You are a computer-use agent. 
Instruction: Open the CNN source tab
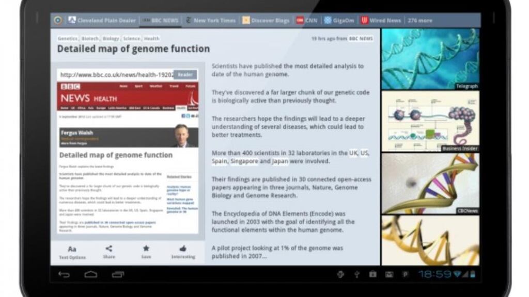click(306, 21)
